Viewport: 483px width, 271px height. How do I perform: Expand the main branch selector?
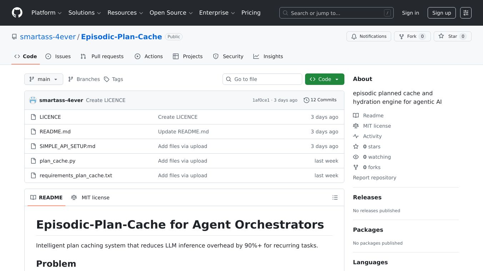tap(44, 79)
